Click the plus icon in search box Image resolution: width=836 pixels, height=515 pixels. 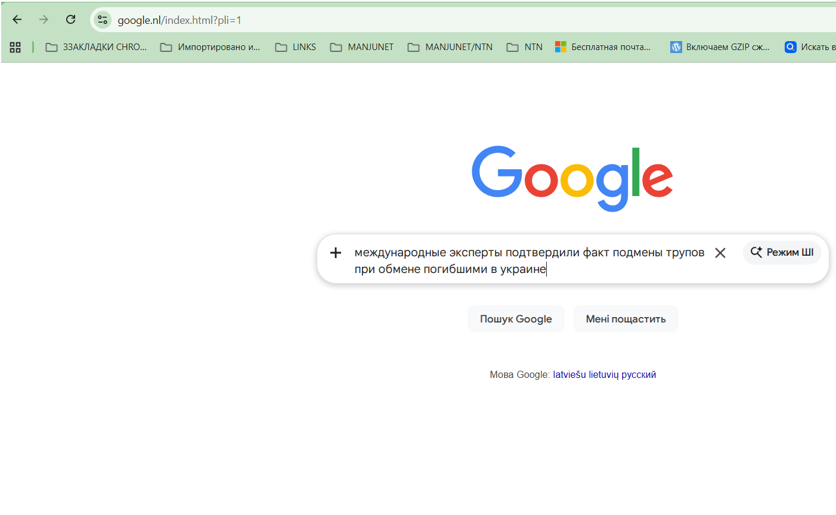(x=336, y=253)
